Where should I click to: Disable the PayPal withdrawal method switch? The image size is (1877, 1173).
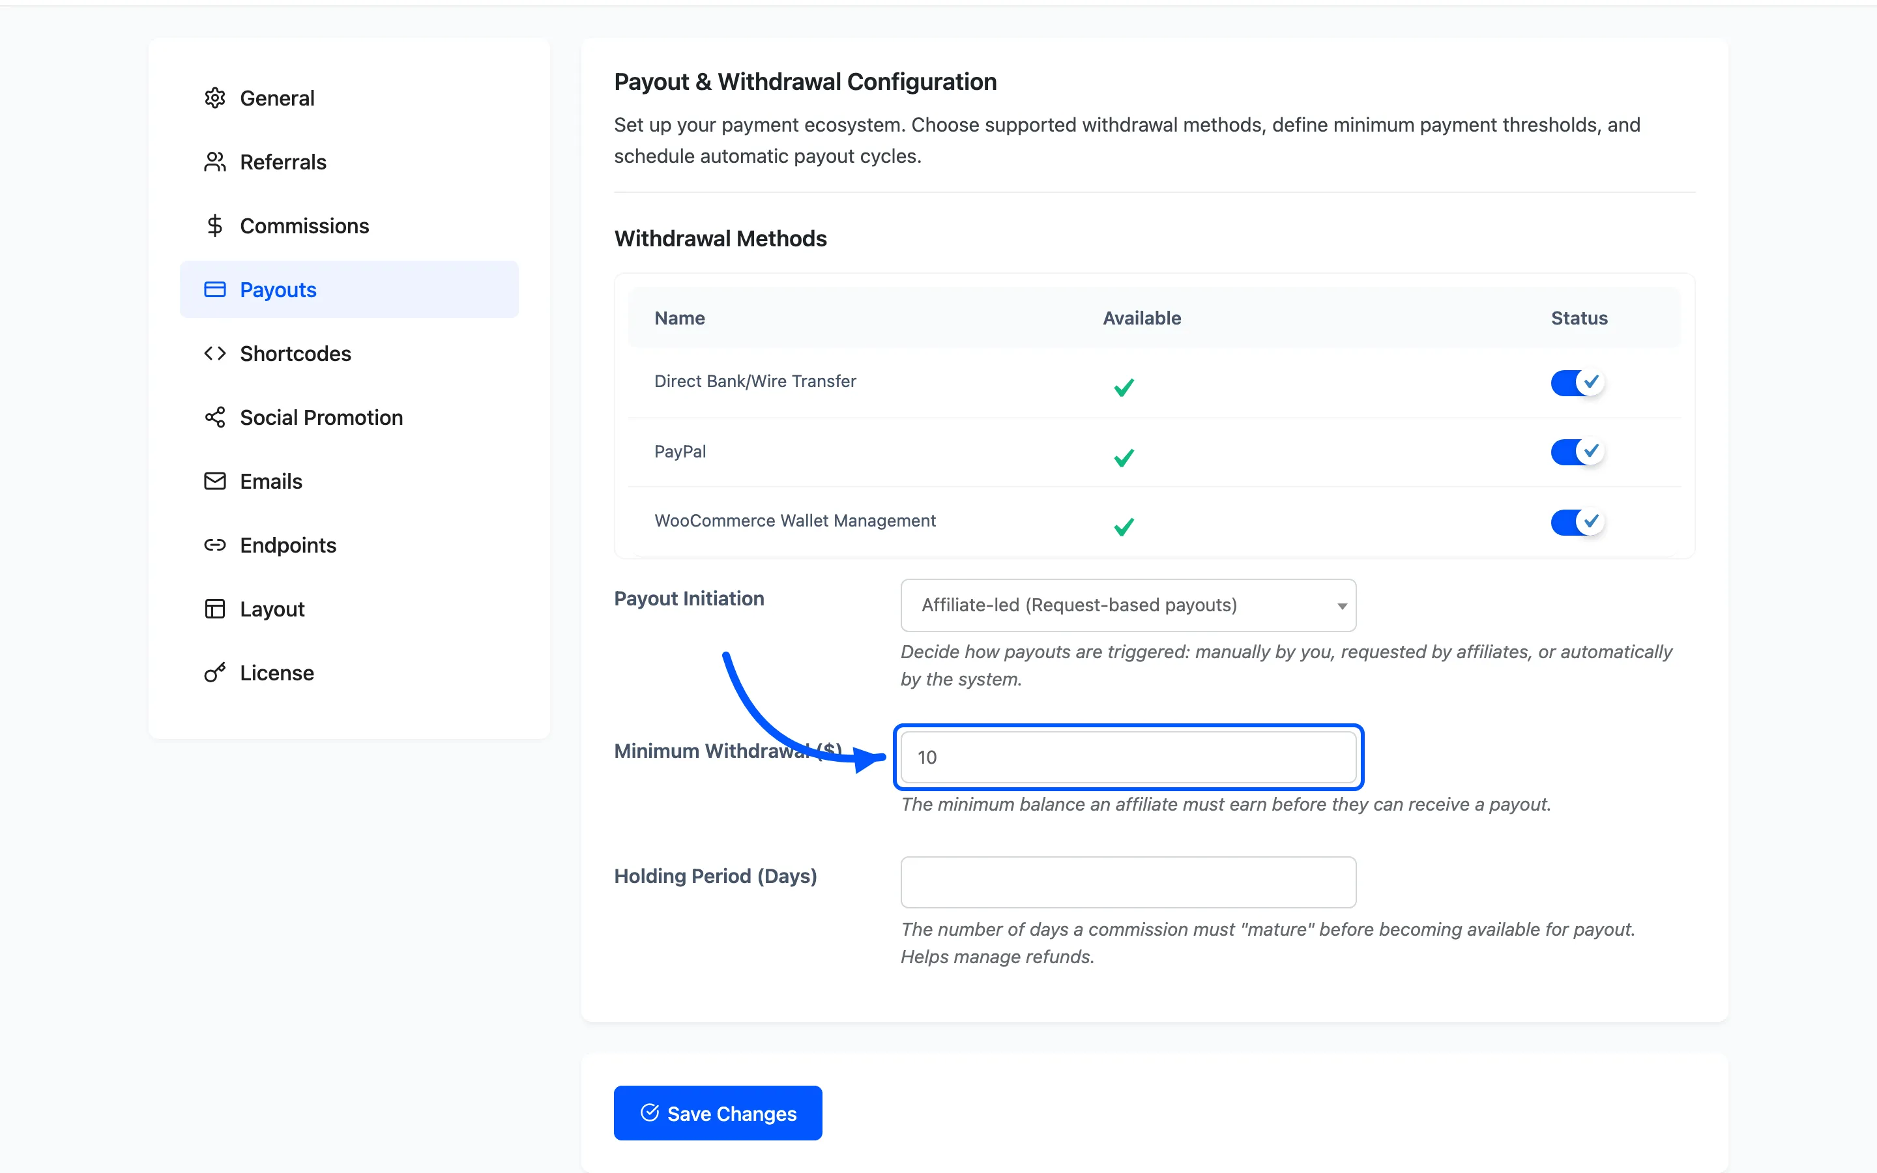(x=1578, y=452)
